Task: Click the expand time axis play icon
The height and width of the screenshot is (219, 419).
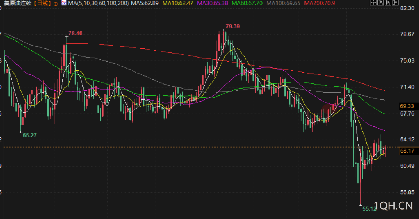Action: click(388, 3)
